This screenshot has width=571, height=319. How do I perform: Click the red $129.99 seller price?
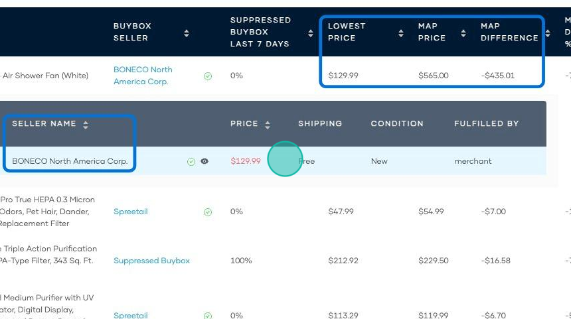246,161
